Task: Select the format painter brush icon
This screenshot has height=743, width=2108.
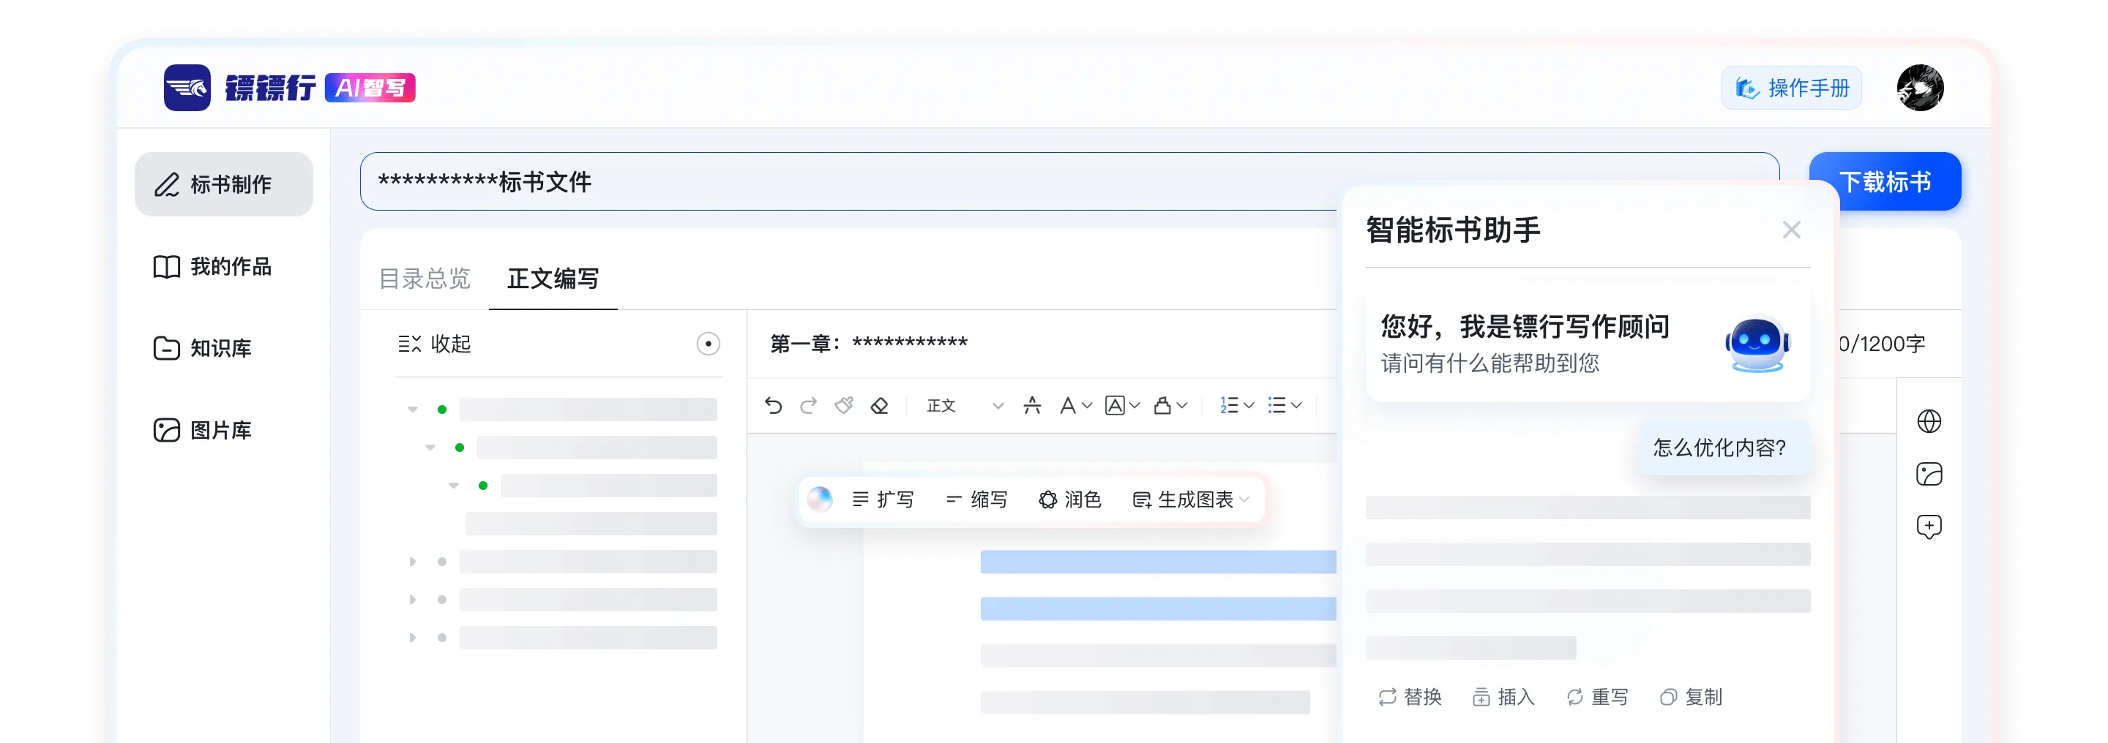Action: point(844,405)
